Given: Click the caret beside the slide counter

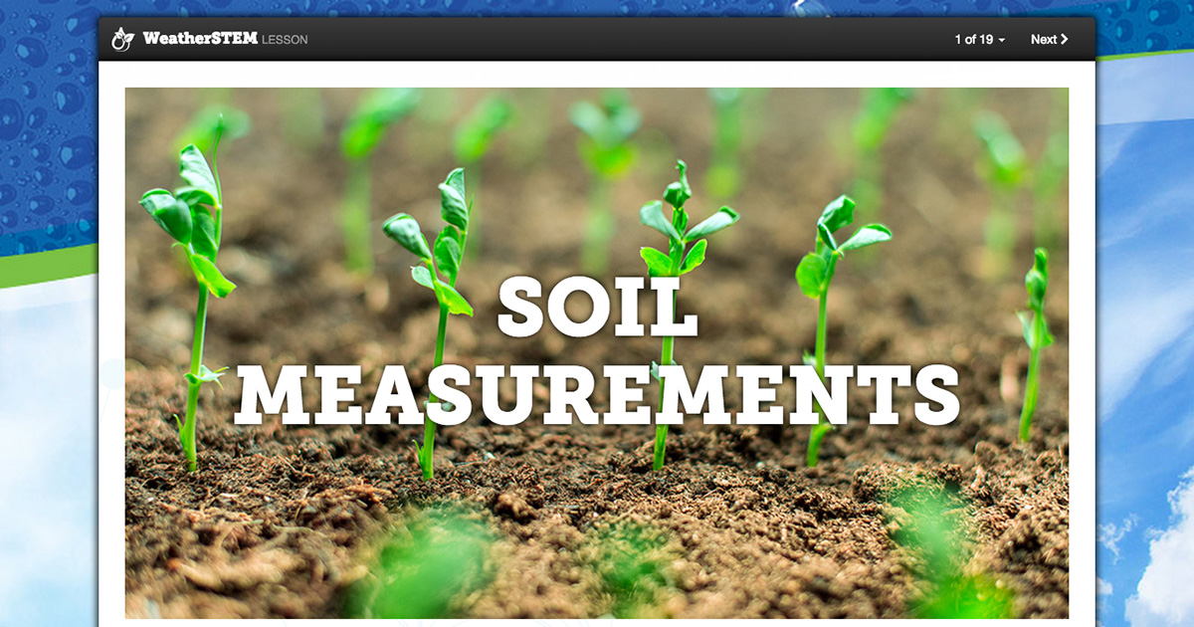Looking at the screenshot, I should [1002, 41].
